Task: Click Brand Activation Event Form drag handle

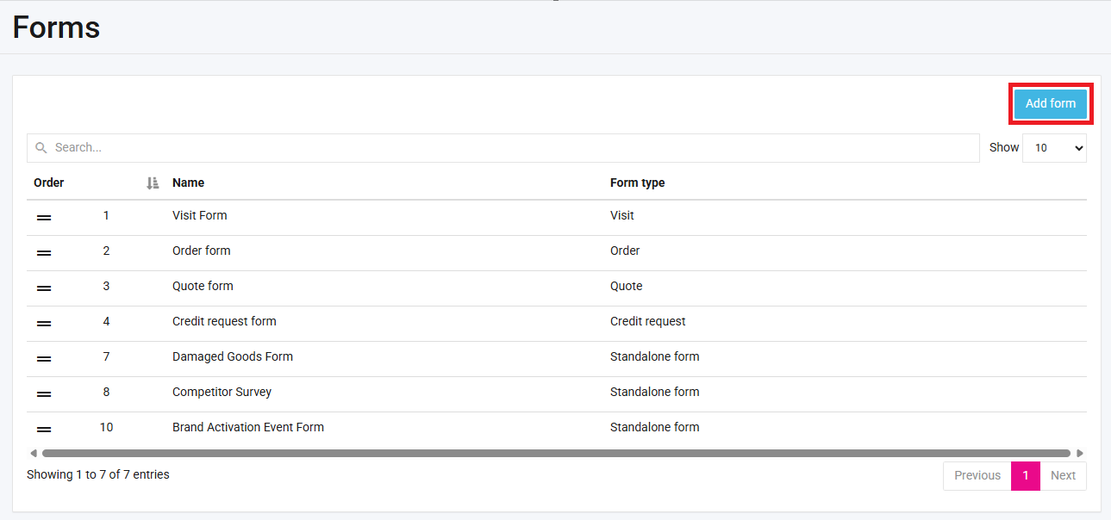Action: pyautogui.click(x=44, y=430)
